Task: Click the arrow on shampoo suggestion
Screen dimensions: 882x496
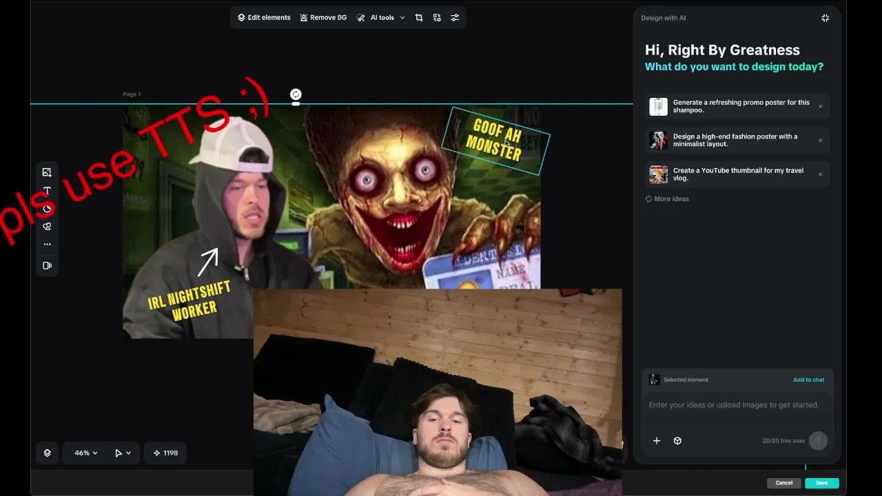Action: click(820, 106)
